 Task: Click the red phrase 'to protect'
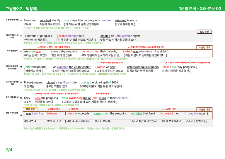(167, 113)
